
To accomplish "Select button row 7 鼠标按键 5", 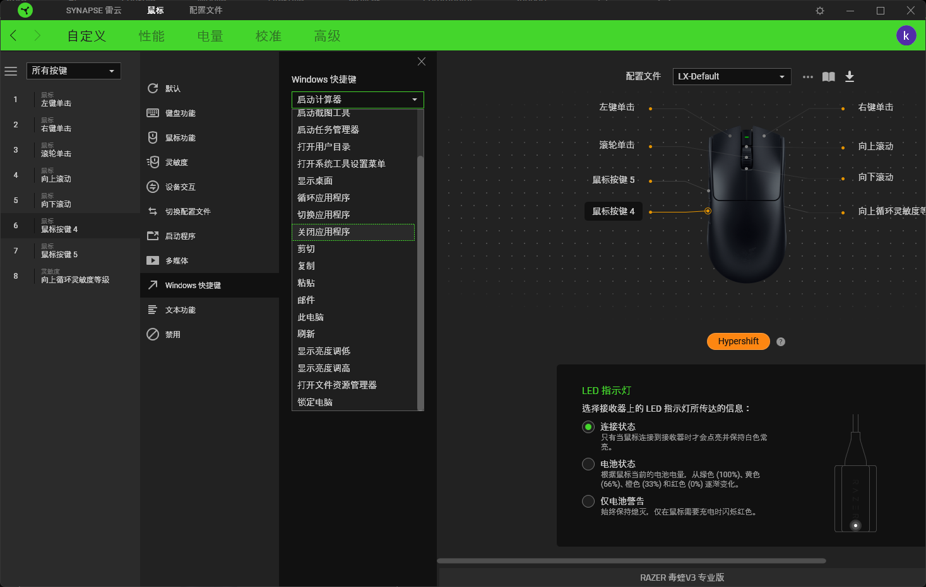I will (x=70, y=251).
